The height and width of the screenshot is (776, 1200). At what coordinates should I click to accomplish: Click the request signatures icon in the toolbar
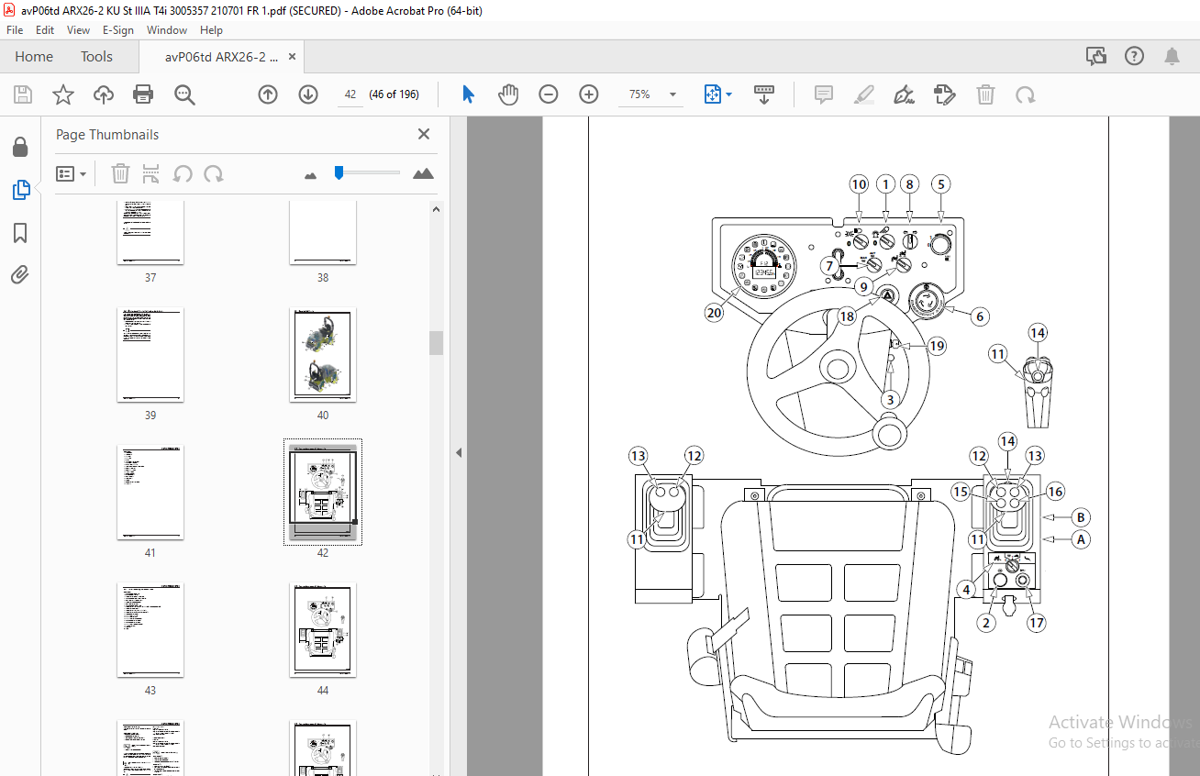click(x=945, y=94)
